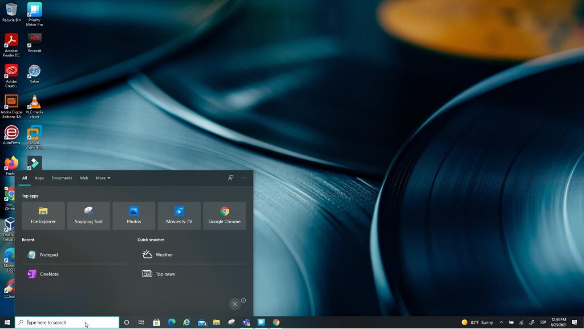
Task: Open File Explorer from the taskbar
Action: (216, 322)
